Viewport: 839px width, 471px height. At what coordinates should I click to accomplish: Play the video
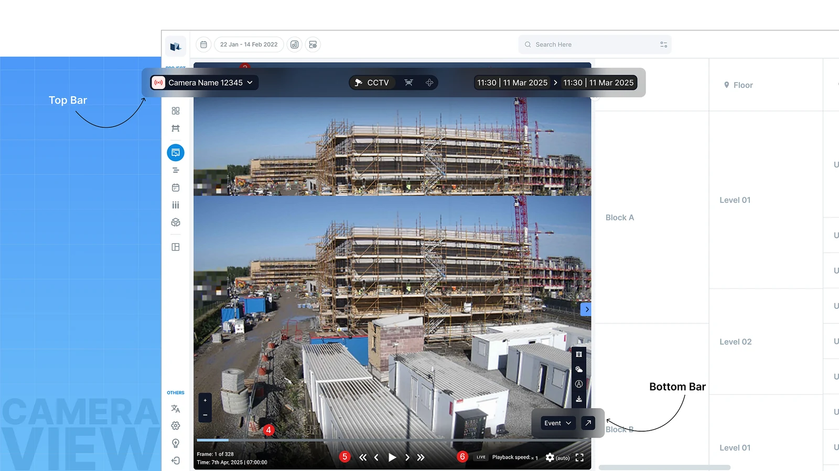[x=392, y=457]
